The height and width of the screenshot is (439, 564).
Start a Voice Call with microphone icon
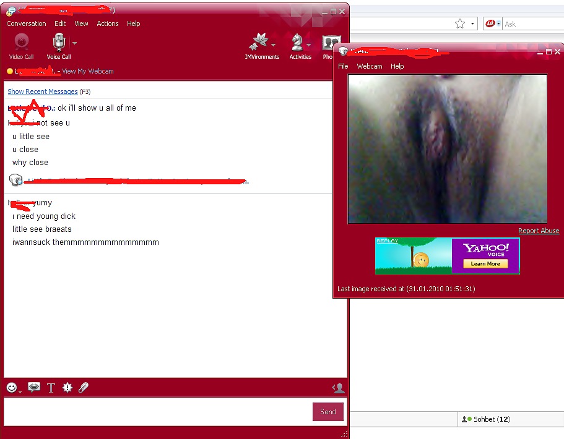tap(59, 46)
